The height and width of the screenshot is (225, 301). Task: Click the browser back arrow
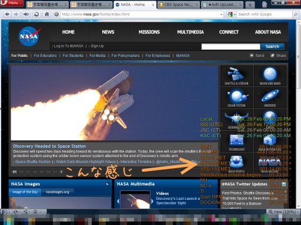[7, 14]
